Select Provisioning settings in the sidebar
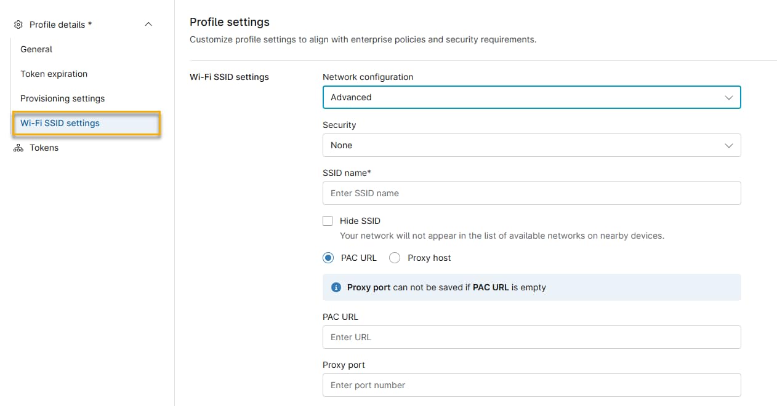This screenshot has height=406, width=777. 62,98
